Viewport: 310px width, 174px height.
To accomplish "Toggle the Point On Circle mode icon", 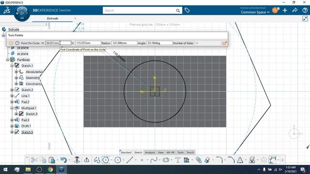I will coord(17,43).
